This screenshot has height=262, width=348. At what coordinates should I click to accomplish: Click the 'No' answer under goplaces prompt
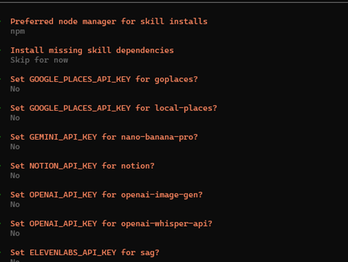[15, 89]
